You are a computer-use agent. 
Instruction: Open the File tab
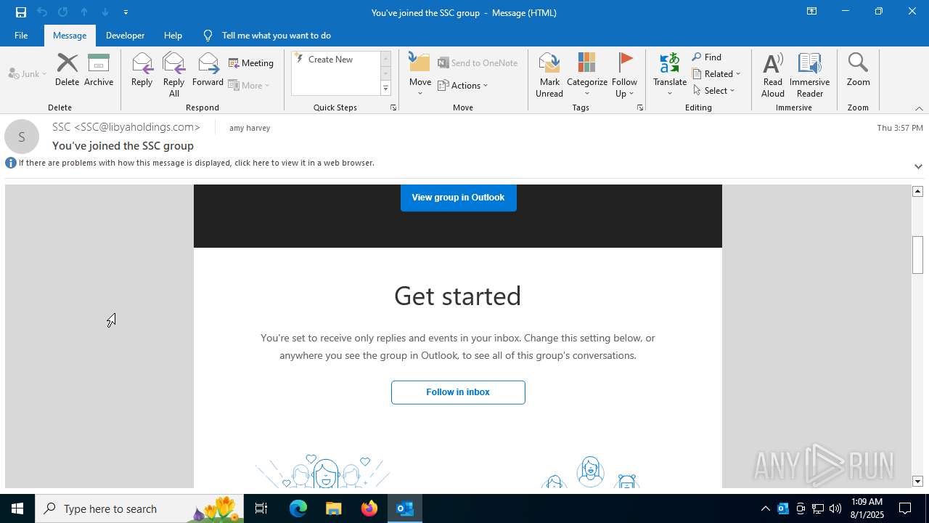point(21,35)
